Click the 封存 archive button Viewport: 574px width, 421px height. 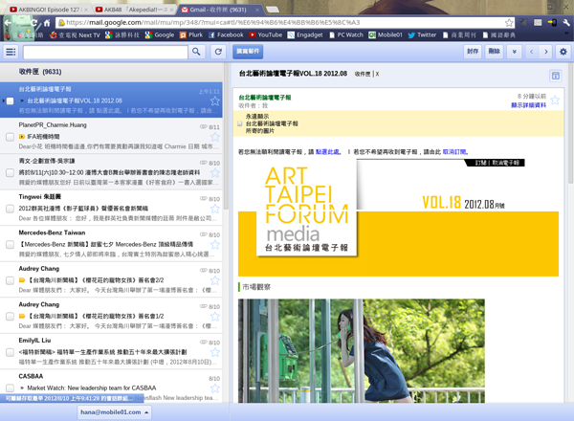473,52
